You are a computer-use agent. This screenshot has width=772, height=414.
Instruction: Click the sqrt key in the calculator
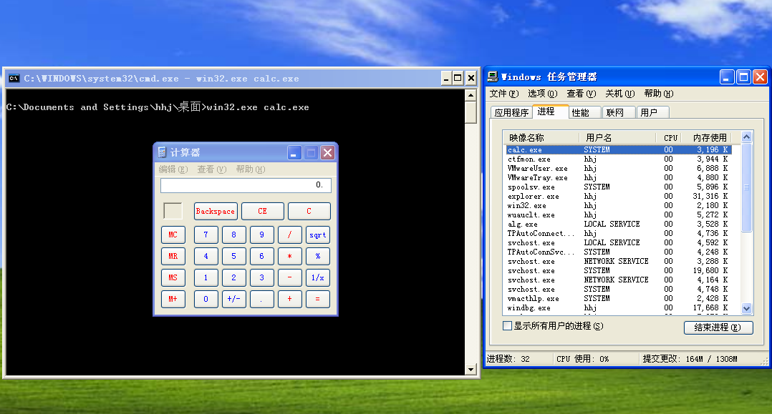317,235
